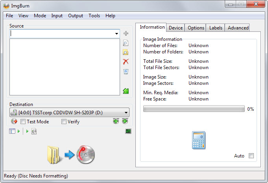This screenshot has height=183, width=268.
Task: Open the View menu
Action: click(24, 16)
